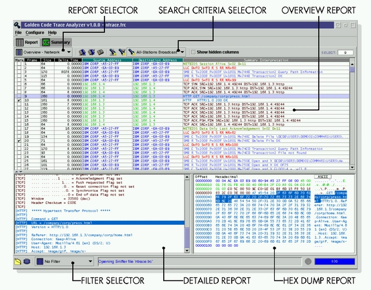Mark the checkbox for frame 14
The image size is (371, 290).
click(19, 116)
